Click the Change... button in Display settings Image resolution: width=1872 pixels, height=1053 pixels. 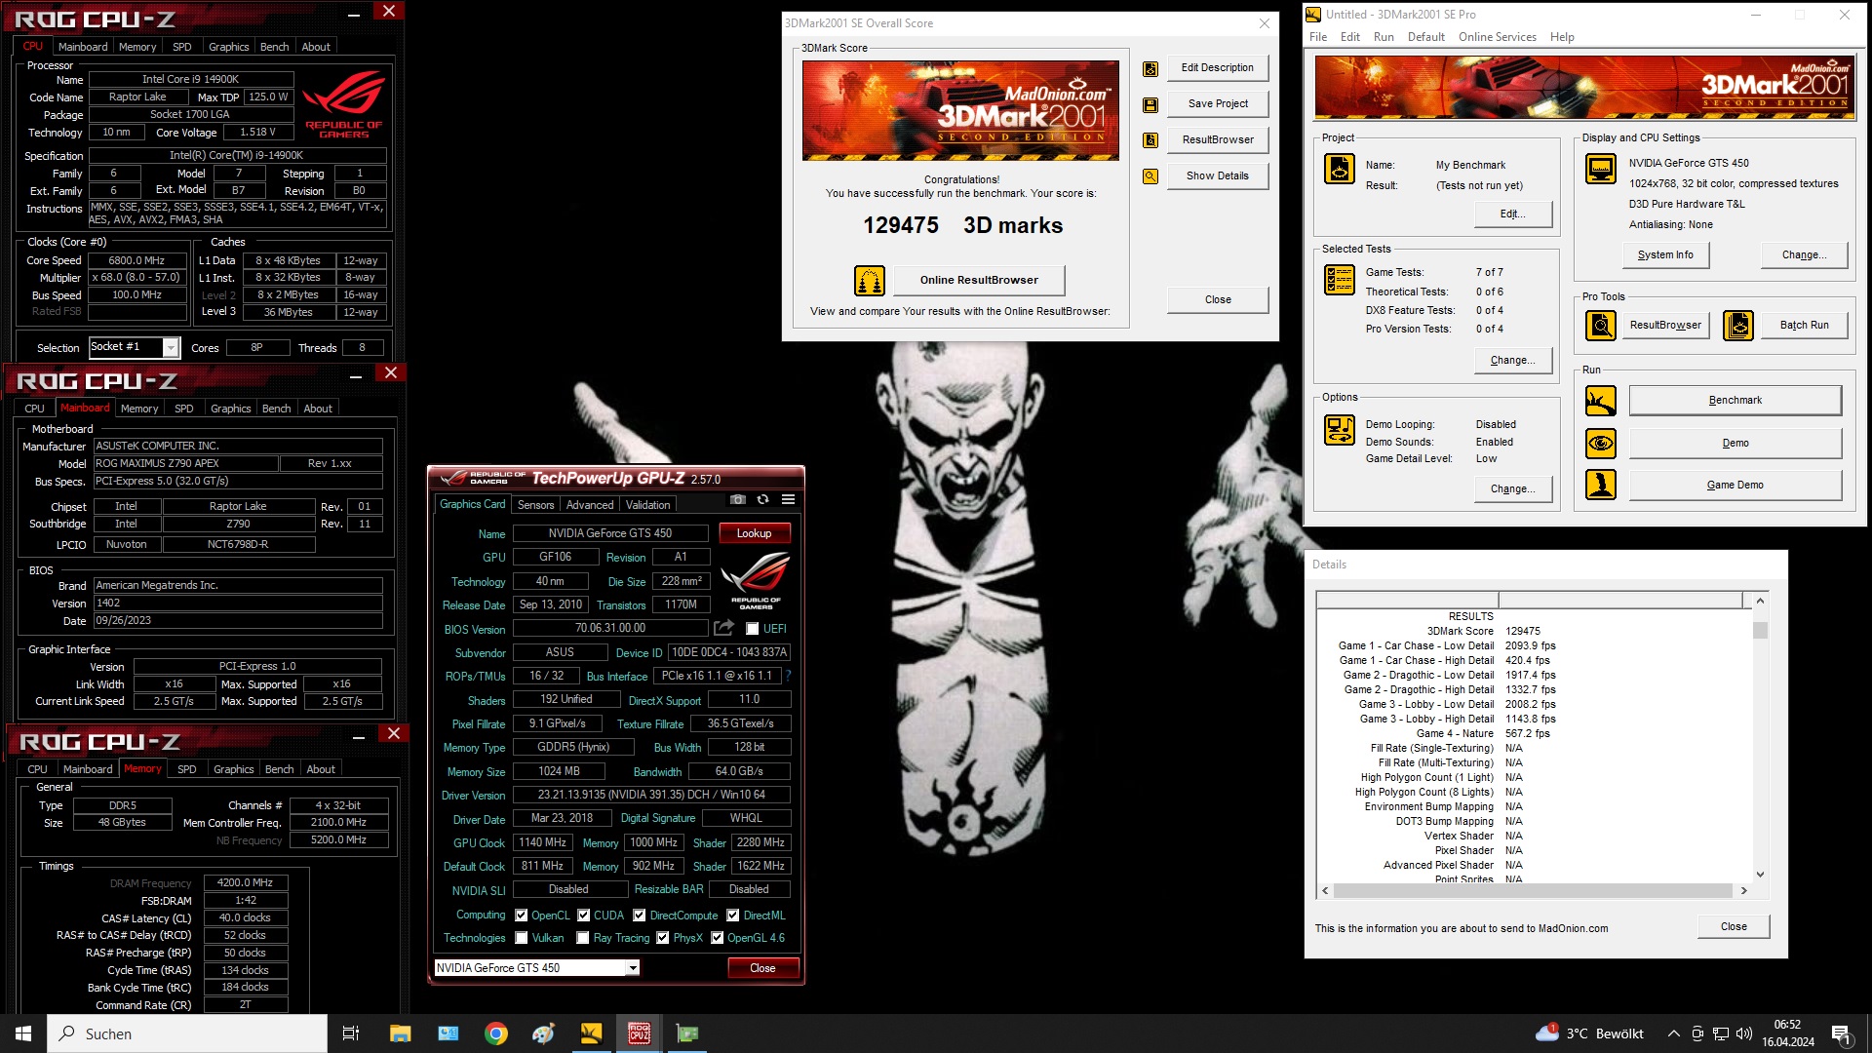click(x=1804, y=254)
